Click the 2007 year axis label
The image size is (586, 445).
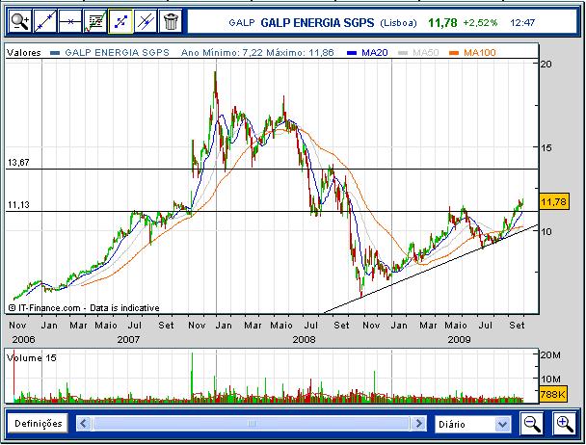pyautogui.click(x=128, y=340)
